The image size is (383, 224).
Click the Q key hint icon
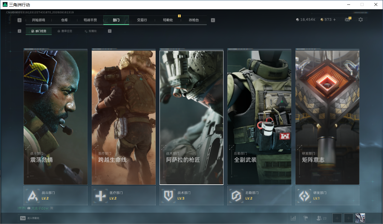[x=19, y=20]
